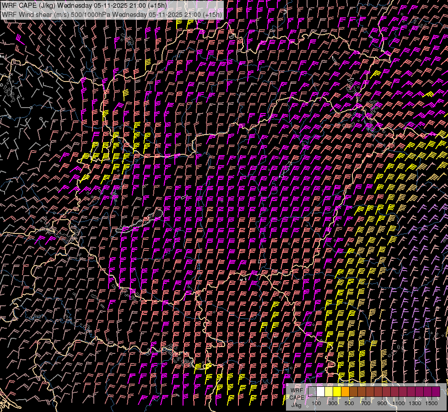Click the 700 value under the color bar
The width and height of the screenshot is (448, 412).
pyautogui.click(x=366, y=403)
